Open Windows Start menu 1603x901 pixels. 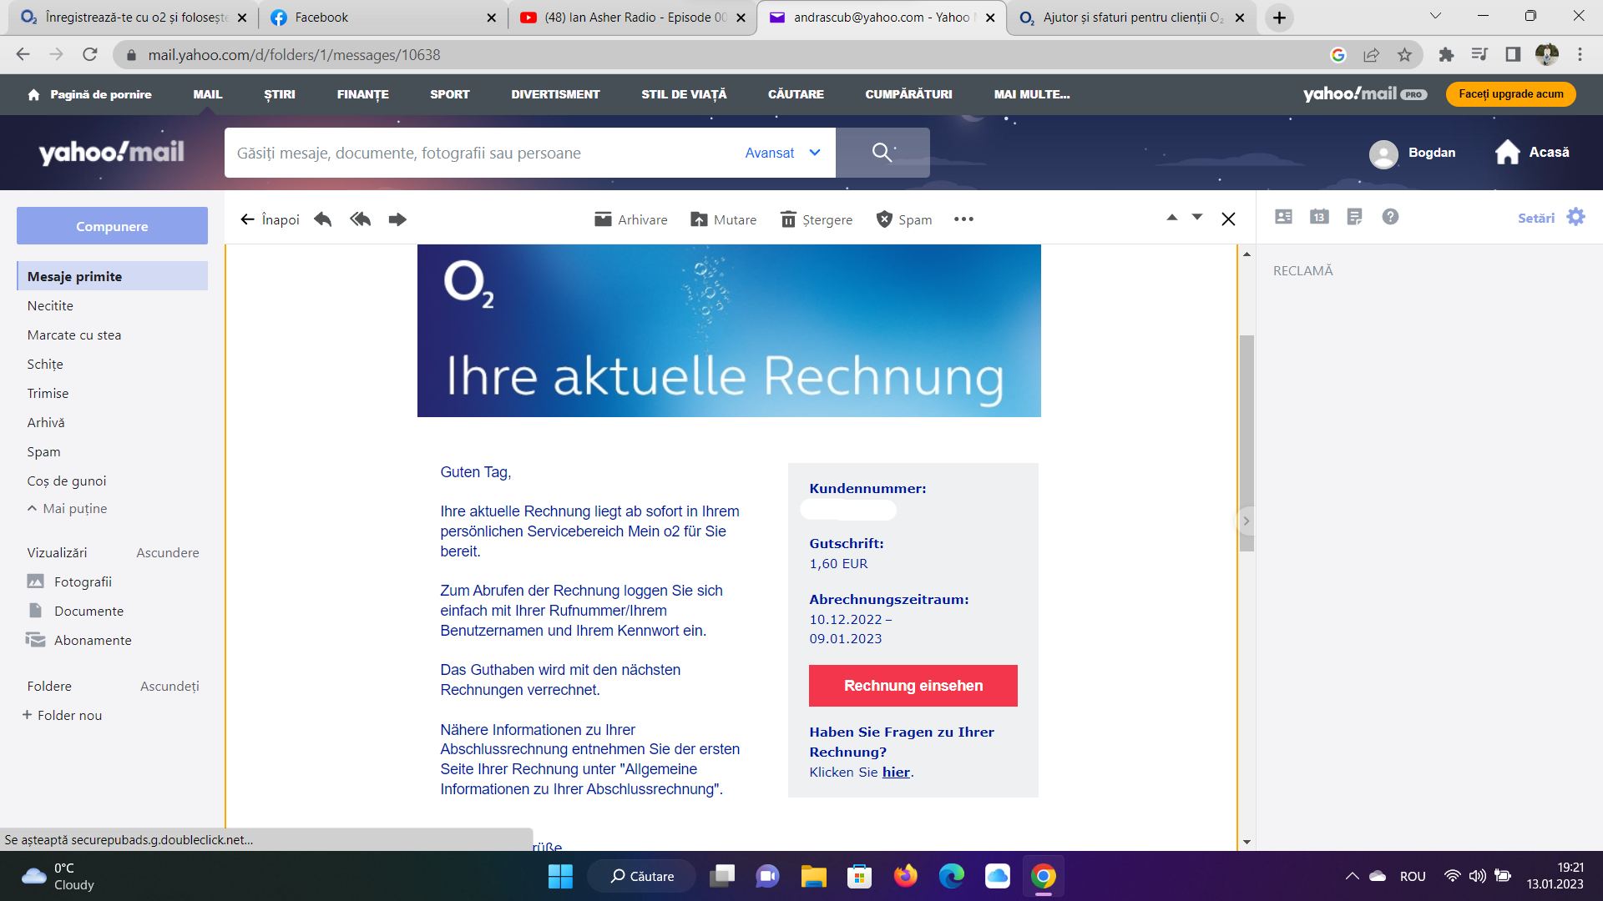[x=560, y=876]
